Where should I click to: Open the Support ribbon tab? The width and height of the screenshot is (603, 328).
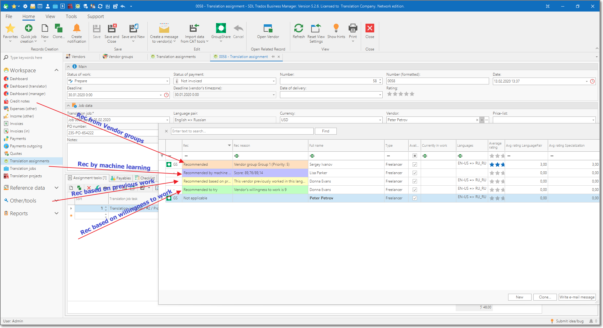click(96, 17)
